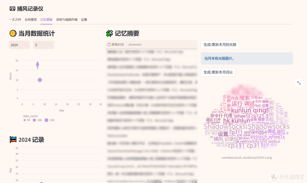Click the 记忆摘要 section heading
This screenshot has height=183, width=307.
[127, 33]
